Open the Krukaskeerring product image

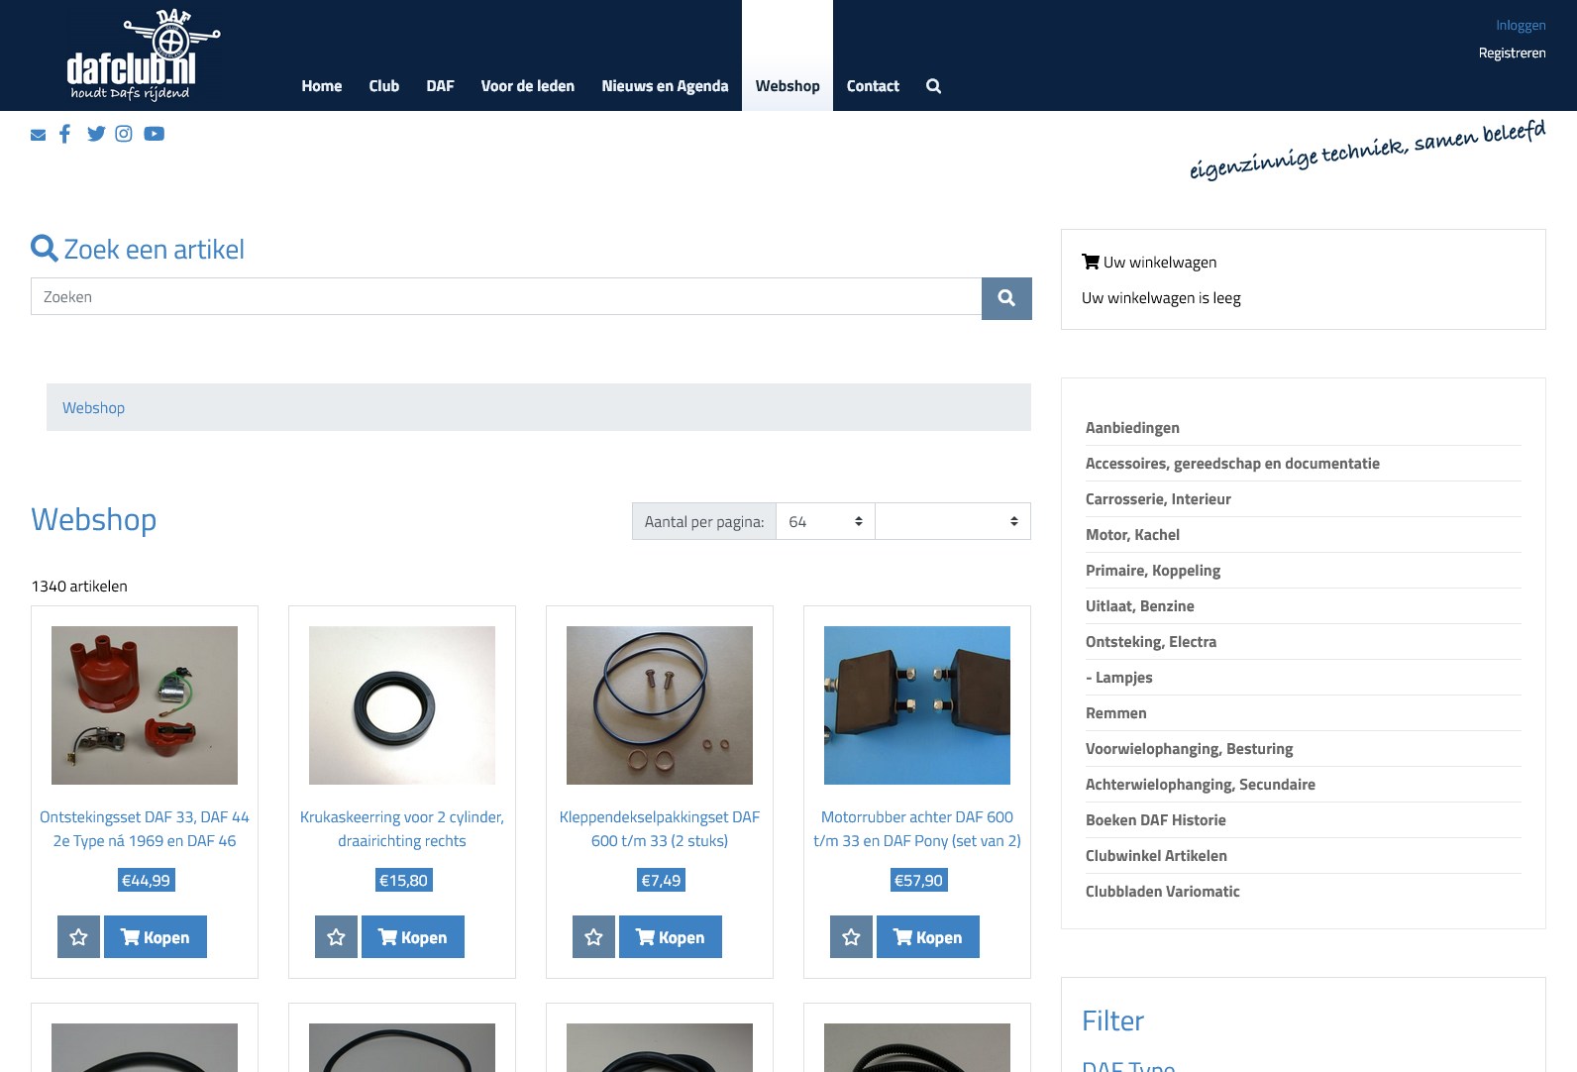pyautogui.click(x=402, y=705)
